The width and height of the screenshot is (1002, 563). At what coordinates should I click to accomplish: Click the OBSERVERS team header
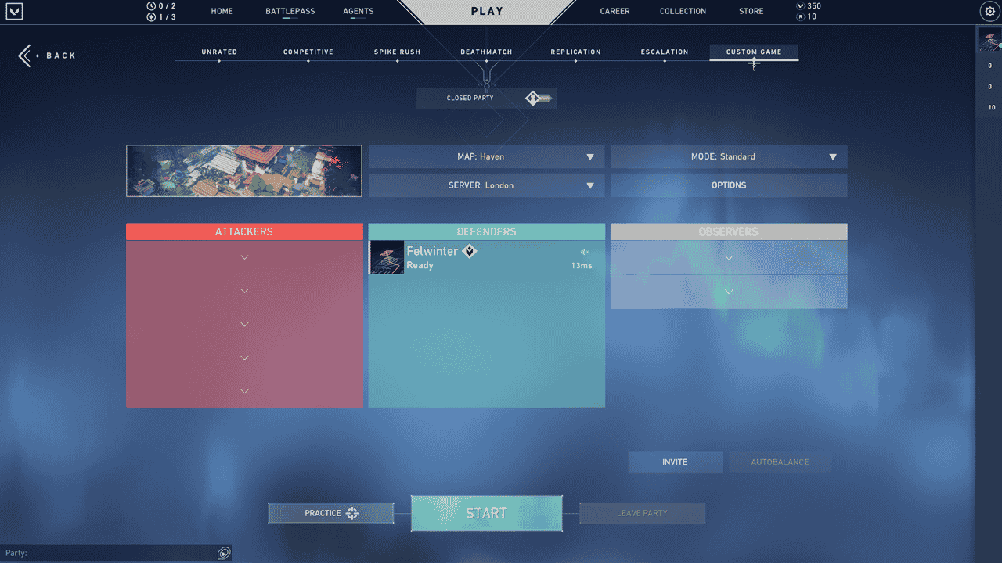(729, 231)
